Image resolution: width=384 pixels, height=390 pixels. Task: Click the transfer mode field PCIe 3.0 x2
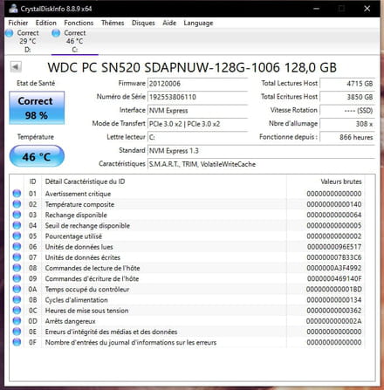(x=198, y=124)
